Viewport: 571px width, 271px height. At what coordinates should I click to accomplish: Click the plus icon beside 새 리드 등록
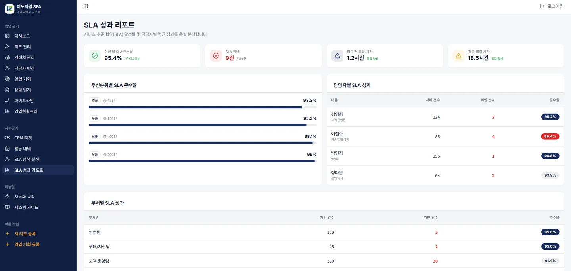point(7,234)
